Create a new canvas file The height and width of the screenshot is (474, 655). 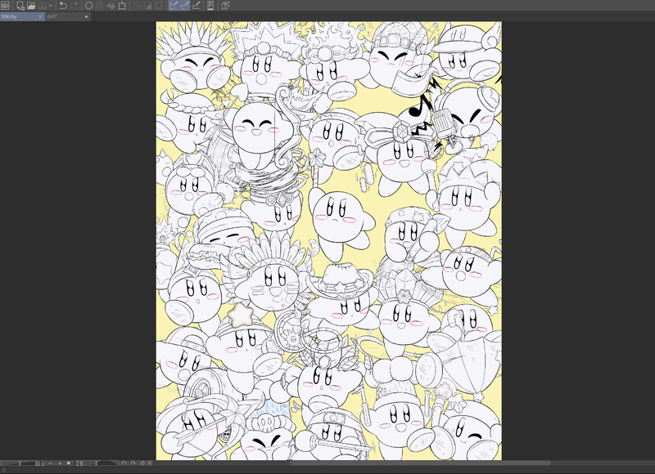point(20,6)
